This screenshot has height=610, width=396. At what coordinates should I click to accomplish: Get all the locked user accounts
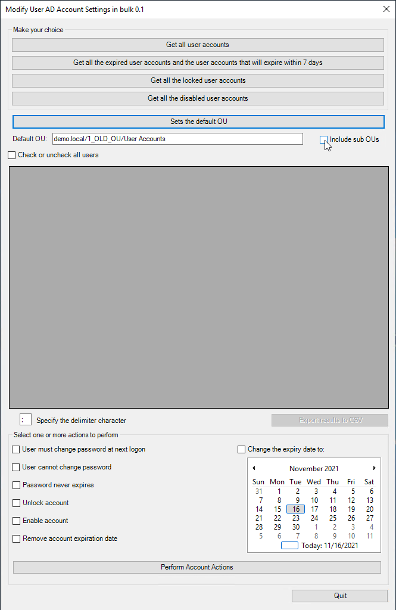click(198, 80)
